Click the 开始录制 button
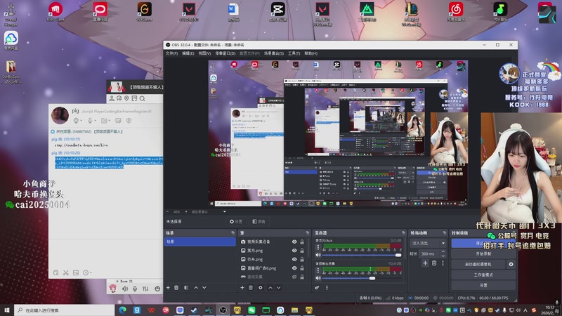 pyautogui.click(x=483, y=254)
